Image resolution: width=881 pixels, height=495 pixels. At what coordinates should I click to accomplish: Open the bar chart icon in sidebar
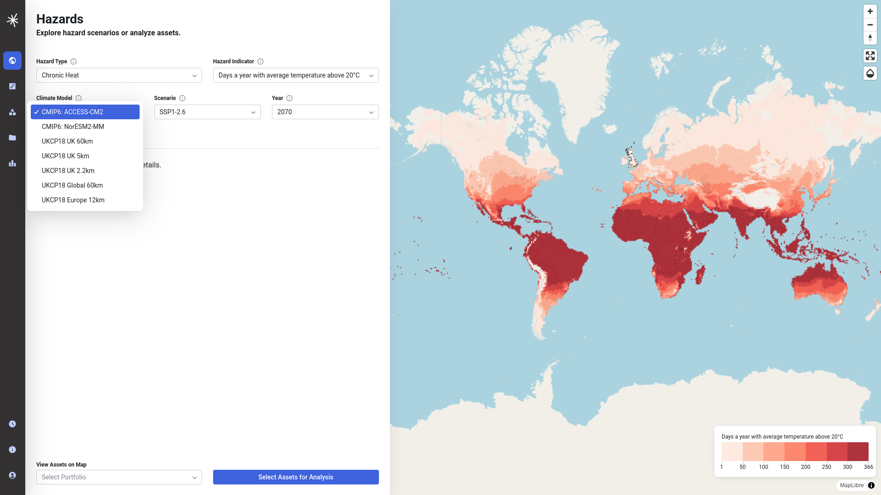pyautogui.click(x=12, y=163)
